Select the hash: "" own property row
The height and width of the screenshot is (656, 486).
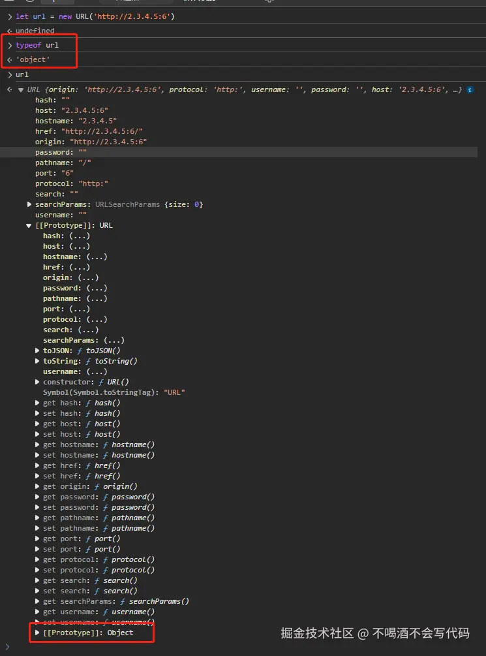pyautogui.click(x=52, y=100)
